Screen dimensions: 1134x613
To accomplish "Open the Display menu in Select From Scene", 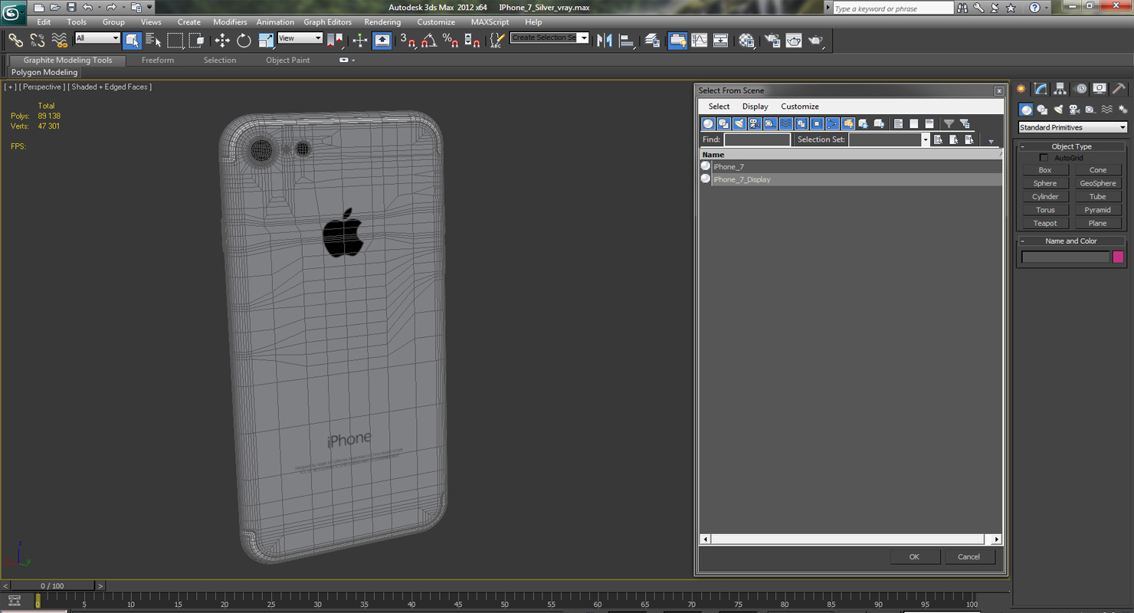I will point(755,107).
